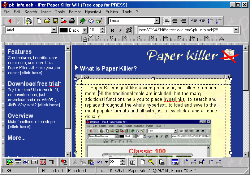
Task: Decrease font size with down arrow
Action: [x=103, y=31]
